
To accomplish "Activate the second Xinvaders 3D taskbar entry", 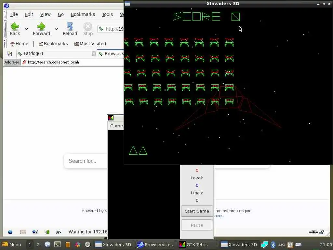I will (239, 245).
